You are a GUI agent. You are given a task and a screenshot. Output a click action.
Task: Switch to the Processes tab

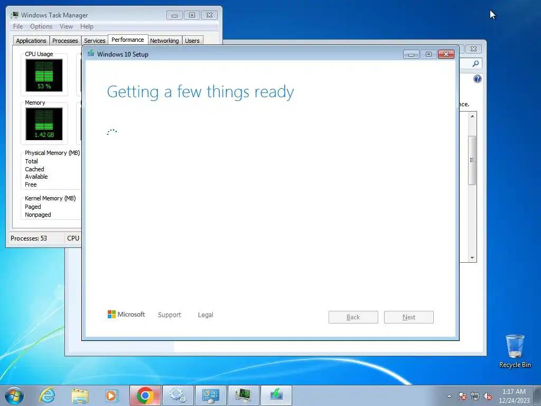(65, 41)
